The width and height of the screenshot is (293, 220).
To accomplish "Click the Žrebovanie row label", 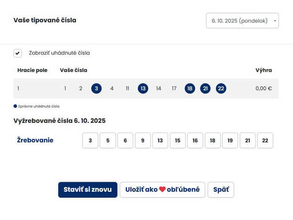I will tap(35, 140).
